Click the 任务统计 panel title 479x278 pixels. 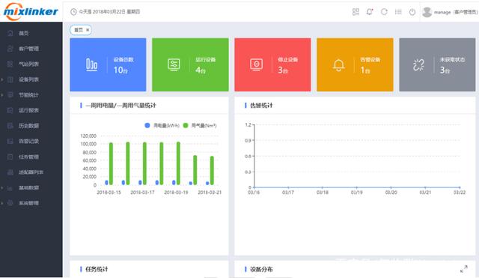tap(97, 269)
